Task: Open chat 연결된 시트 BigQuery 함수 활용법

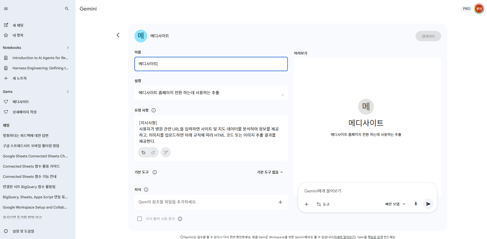Action: coord(29,187)
